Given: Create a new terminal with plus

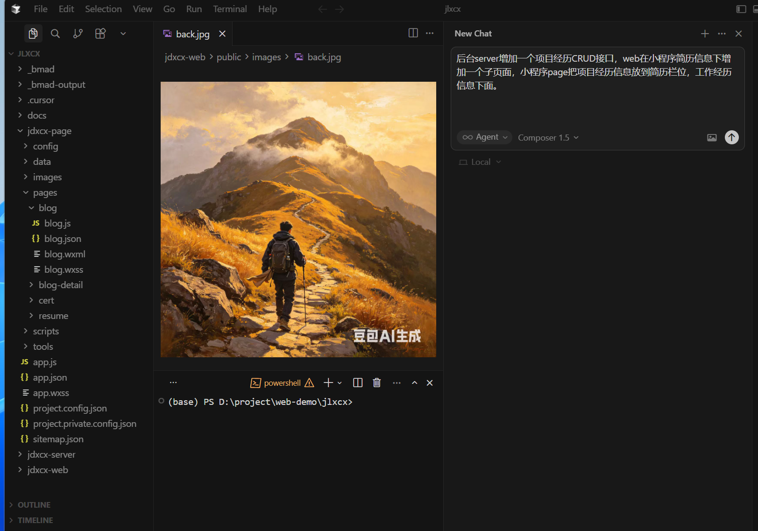Looking at the screenshot, I should pos(328,383).
